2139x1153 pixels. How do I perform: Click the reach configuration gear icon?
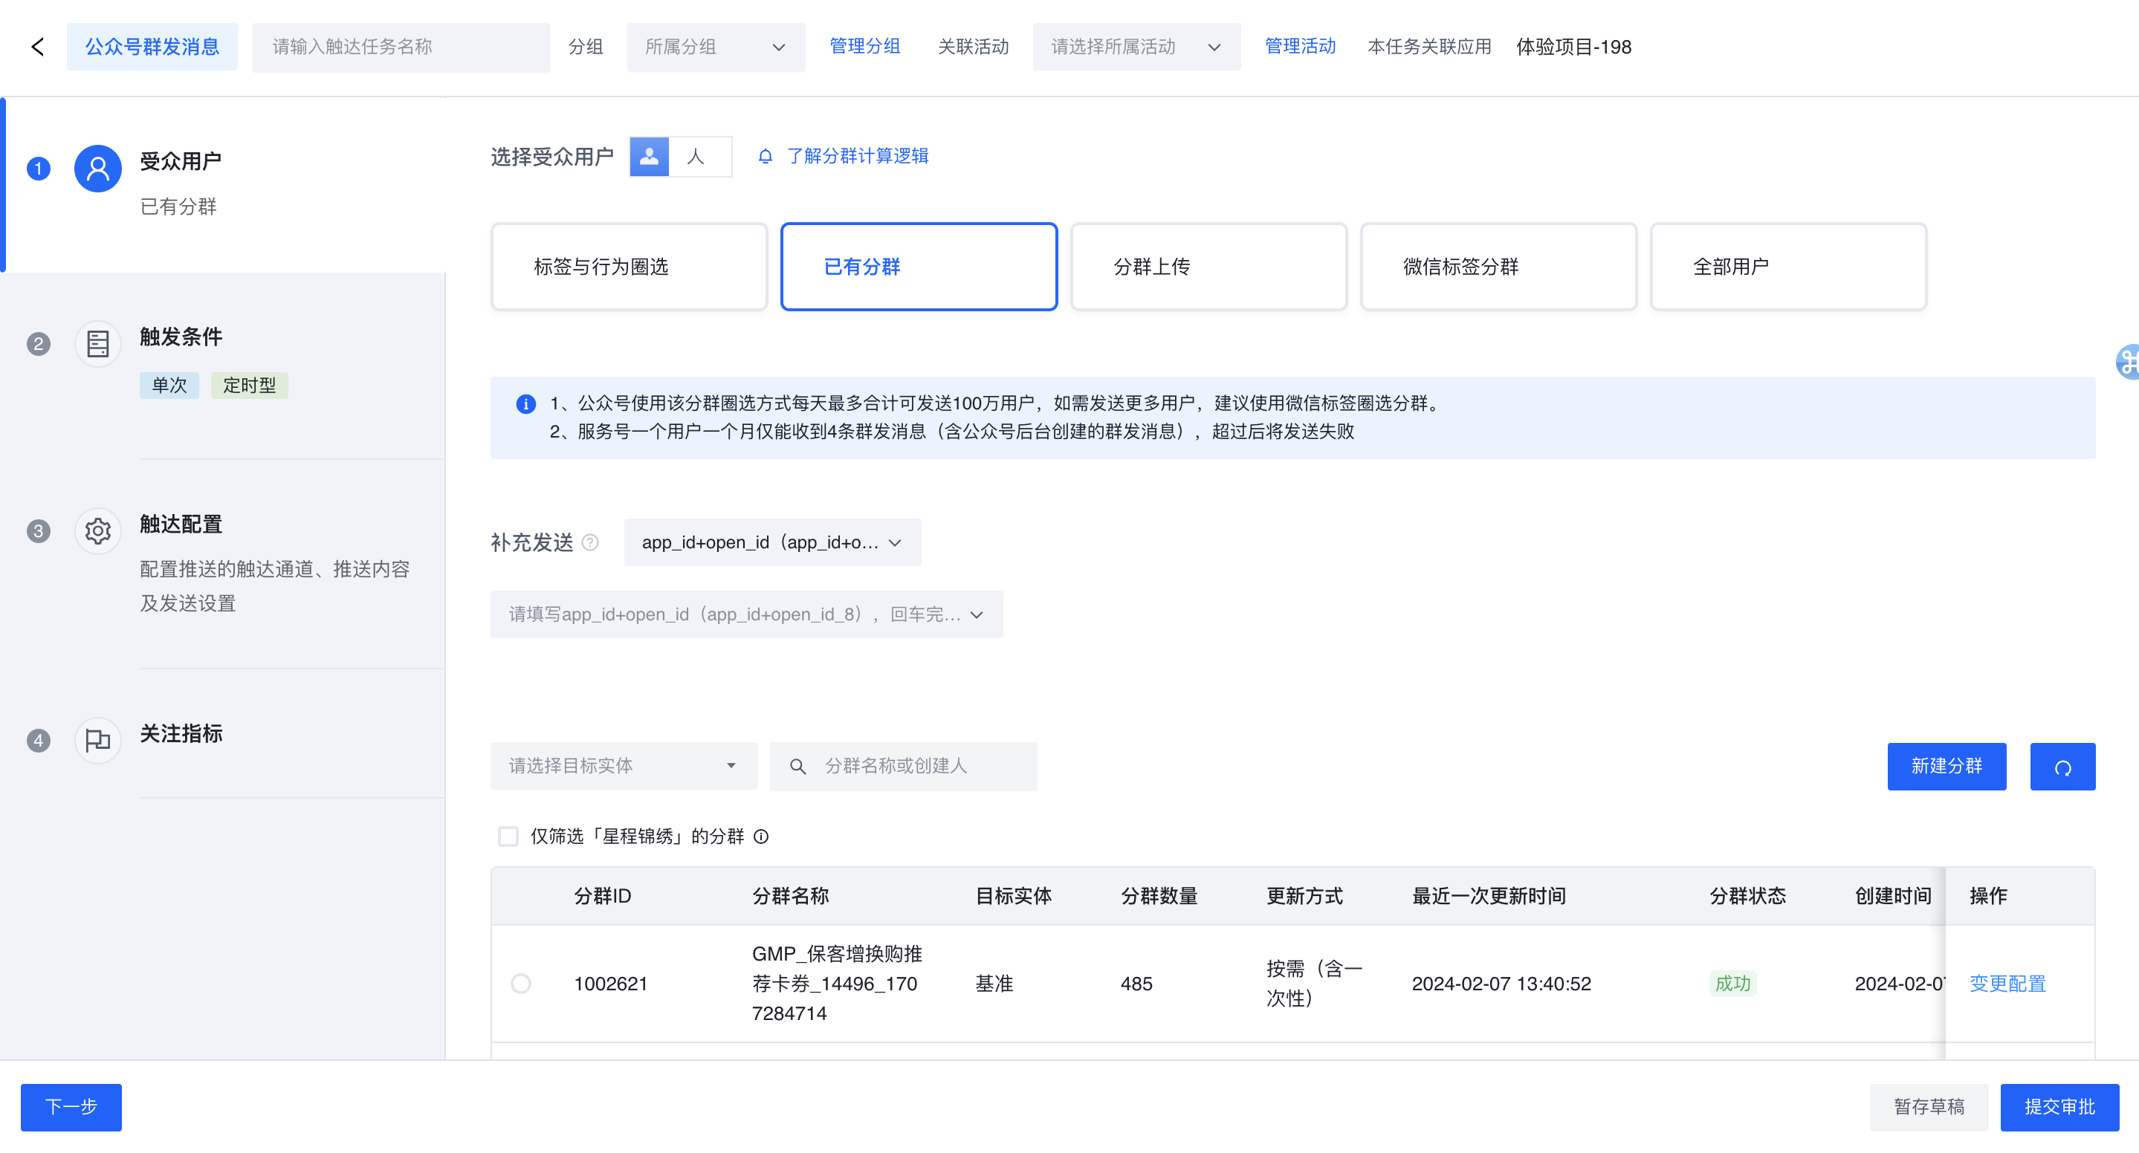98,530
